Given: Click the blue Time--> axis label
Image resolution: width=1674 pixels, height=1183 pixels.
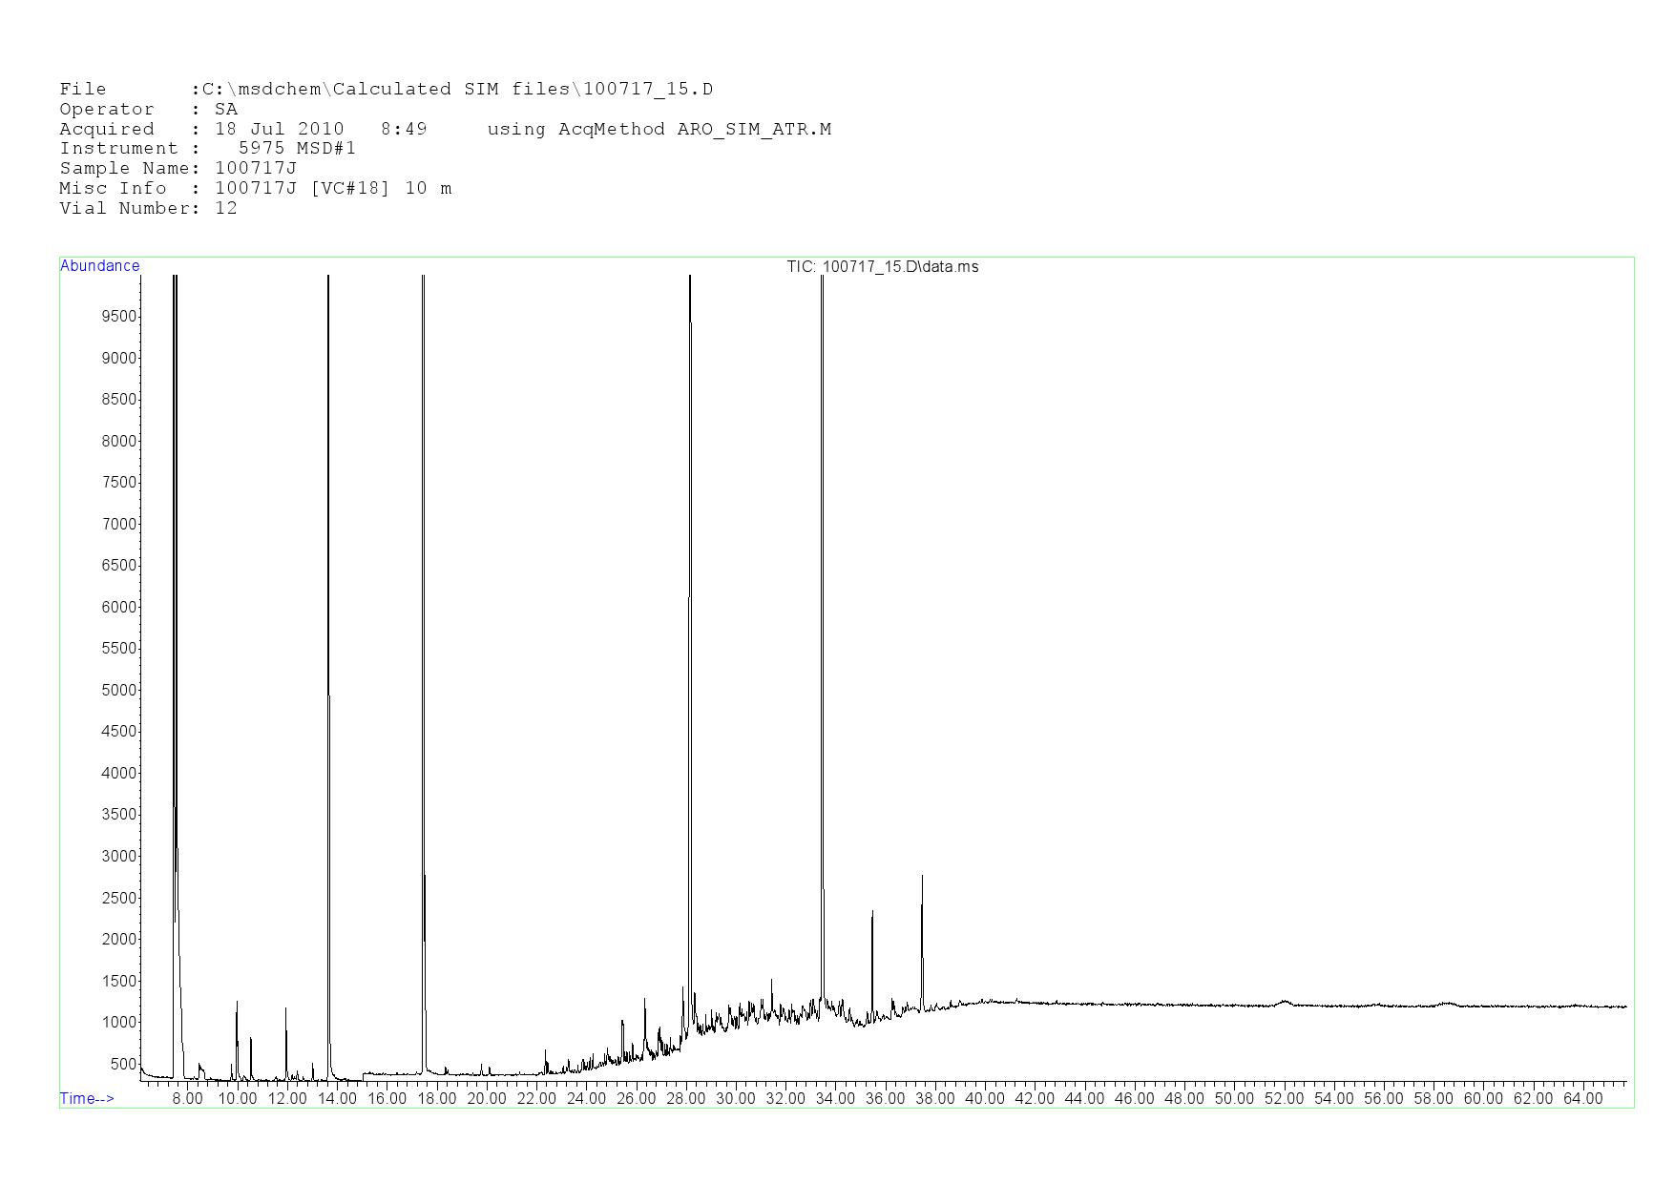Looking at the screenshot, I should point(87,1099).
